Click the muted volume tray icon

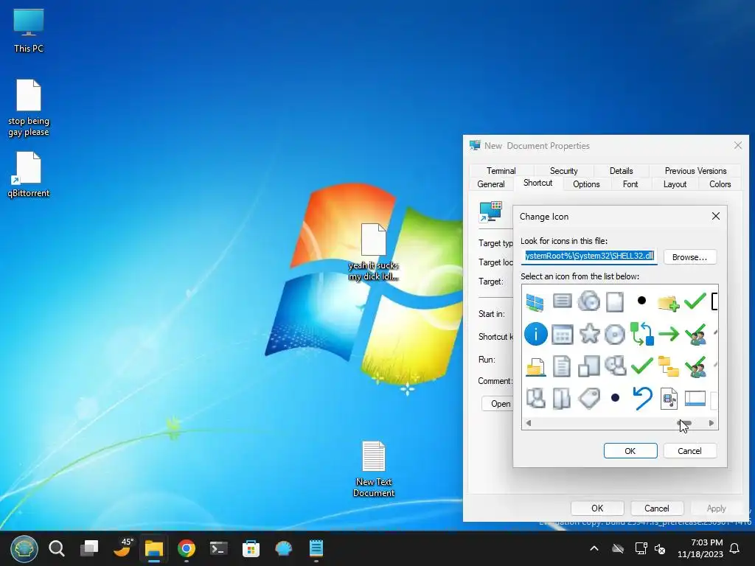(x=660, y=548)
